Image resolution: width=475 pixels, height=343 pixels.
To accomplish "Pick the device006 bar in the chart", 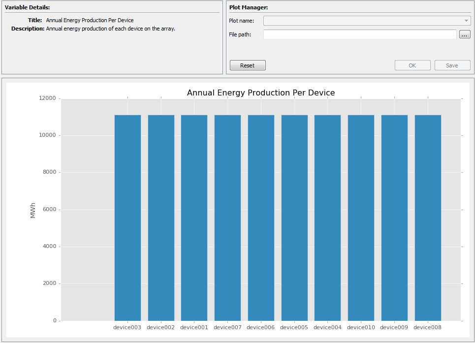I will point(261,218).
